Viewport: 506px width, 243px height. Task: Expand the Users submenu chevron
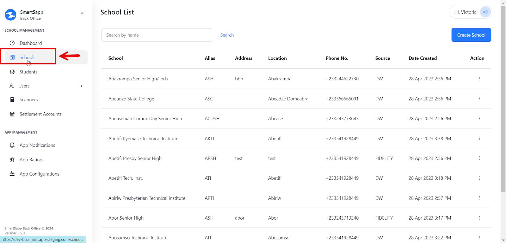click(x=81, y=86)
